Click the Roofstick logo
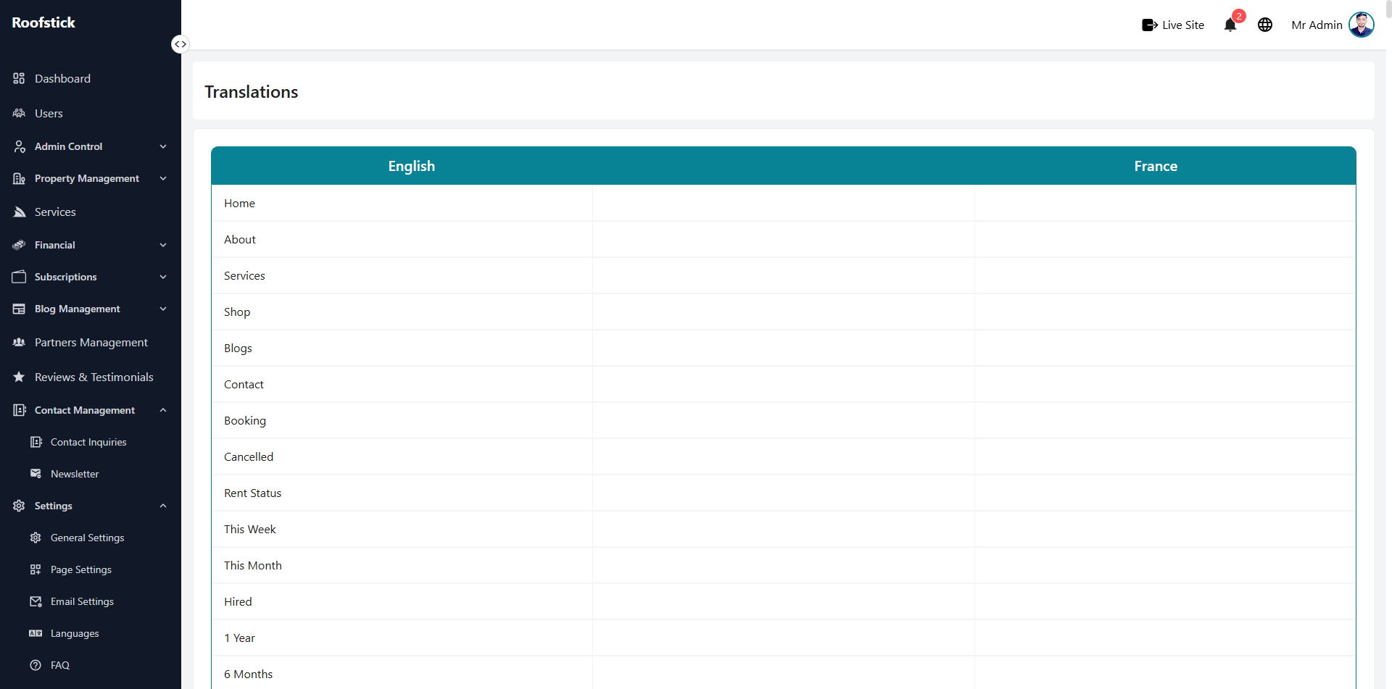The width and height of the screenshot is (1392, 689). point(43,22)
